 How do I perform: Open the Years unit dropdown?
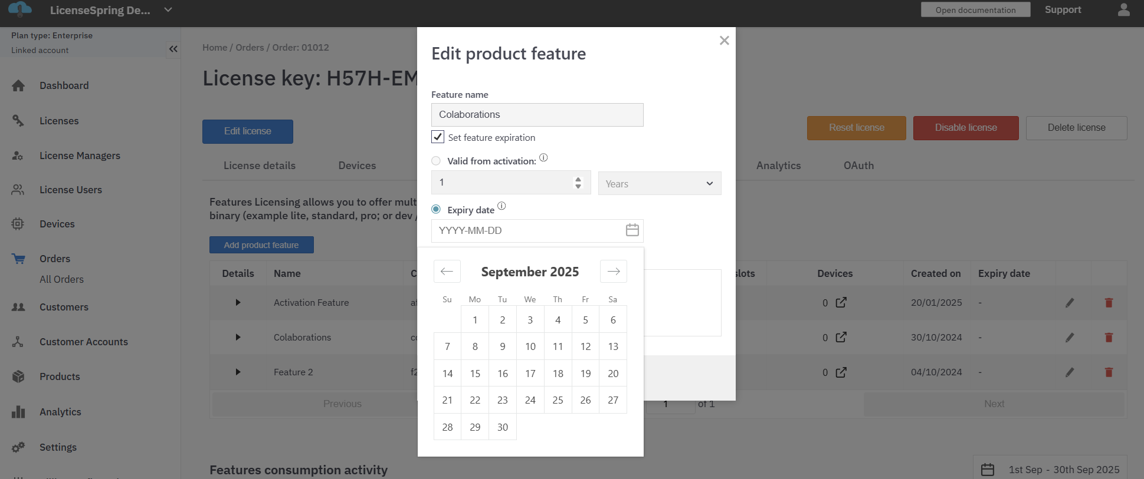(659, 184)
